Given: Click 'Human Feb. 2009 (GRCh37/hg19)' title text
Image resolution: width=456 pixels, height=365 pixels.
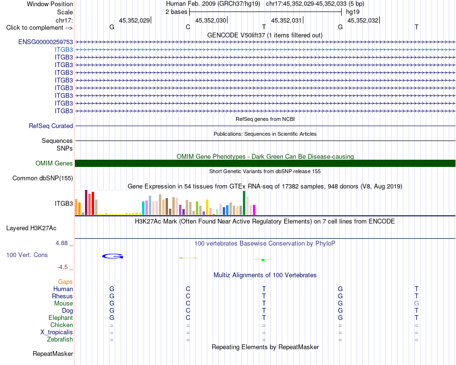Looking at the screenshot, I should [x=213, y=4].
